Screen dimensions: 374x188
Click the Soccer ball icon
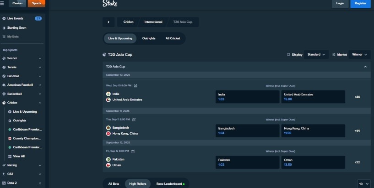coord(4,58)
